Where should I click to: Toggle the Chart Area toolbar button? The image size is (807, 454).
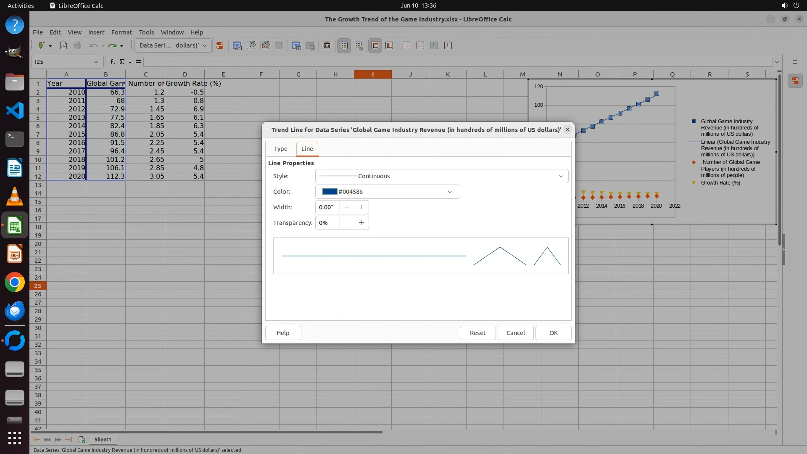(x=251, y=45)
